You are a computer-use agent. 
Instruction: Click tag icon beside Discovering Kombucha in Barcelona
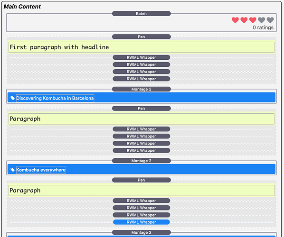pos(12,98)
